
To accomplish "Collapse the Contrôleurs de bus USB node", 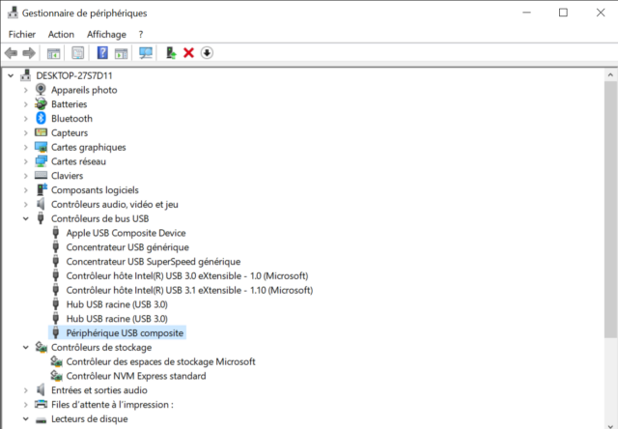I will [26, 218].
